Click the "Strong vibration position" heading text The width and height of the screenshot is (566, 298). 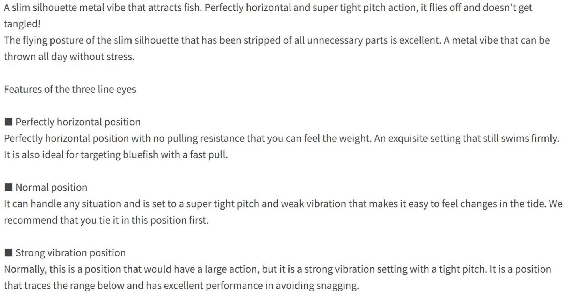[70, 253]
